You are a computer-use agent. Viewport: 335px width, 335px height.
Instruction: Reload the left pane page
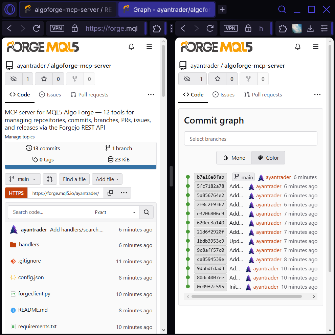coord(36,28)
